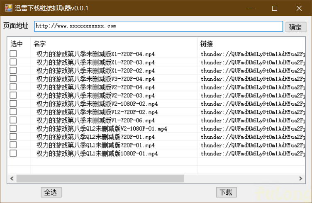This screenshot has height=203, width=312.
Task: Click the 全选 button
Action: 51,192
